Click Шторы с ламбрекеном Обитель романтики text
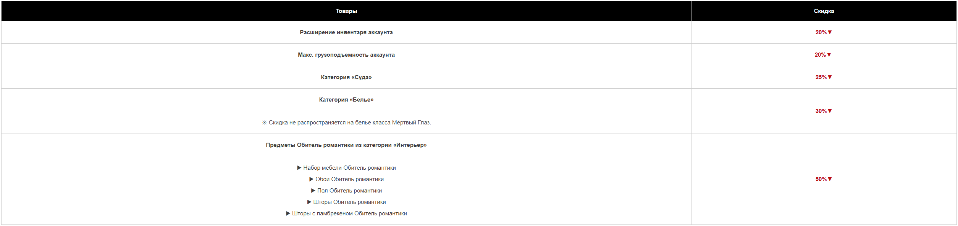 [x=349, y=213]
